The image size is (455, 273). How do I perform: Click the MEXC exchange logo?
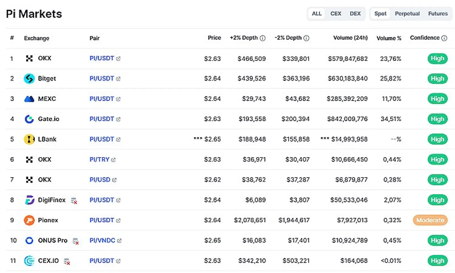coord(29,99)
